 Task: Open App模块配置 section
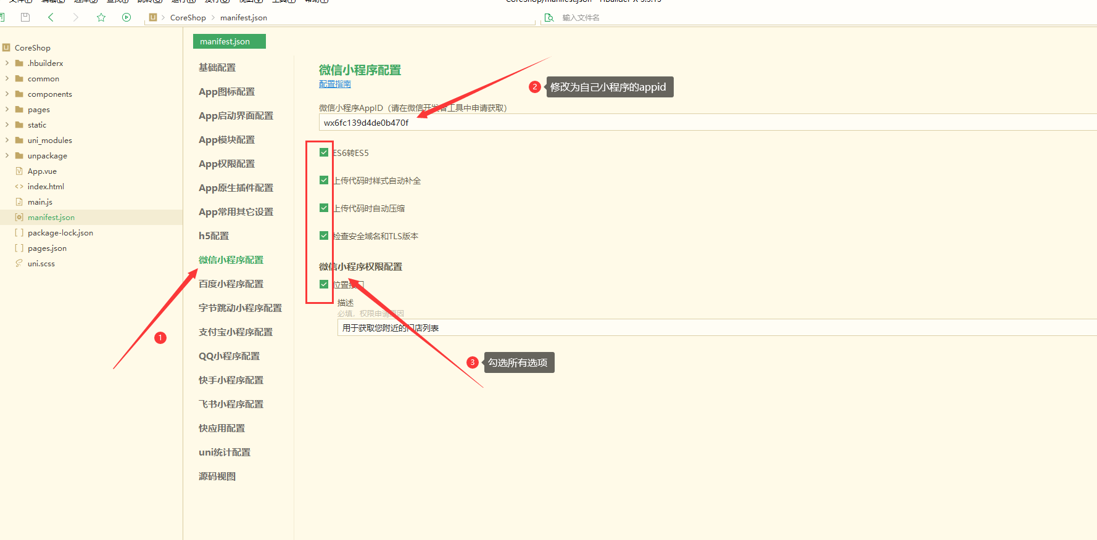(226, 140)
